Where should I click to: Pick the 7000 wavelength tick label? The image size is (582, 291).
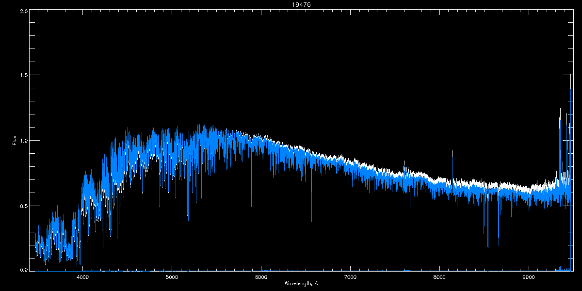pos(350,277)
